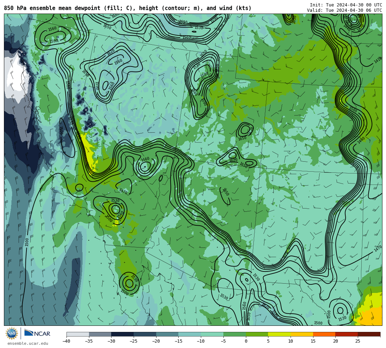Pick the mint -10 to -5 color swatch

click(x=212, y=334)
